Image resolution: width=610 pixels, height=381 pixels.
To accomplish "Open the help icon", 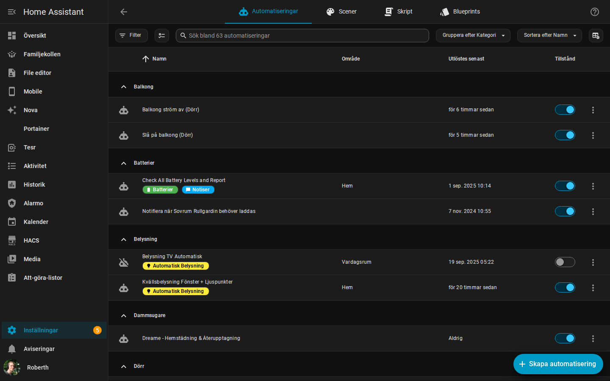I will [595, 12].
